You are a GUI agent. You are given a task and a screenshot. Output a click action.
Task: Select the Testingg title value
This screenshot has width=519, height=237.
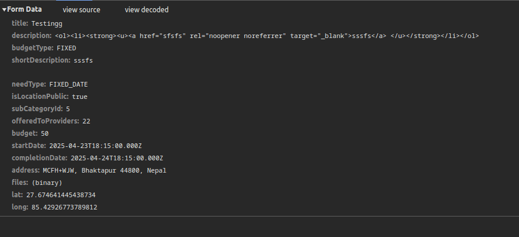tap(47, 24)
